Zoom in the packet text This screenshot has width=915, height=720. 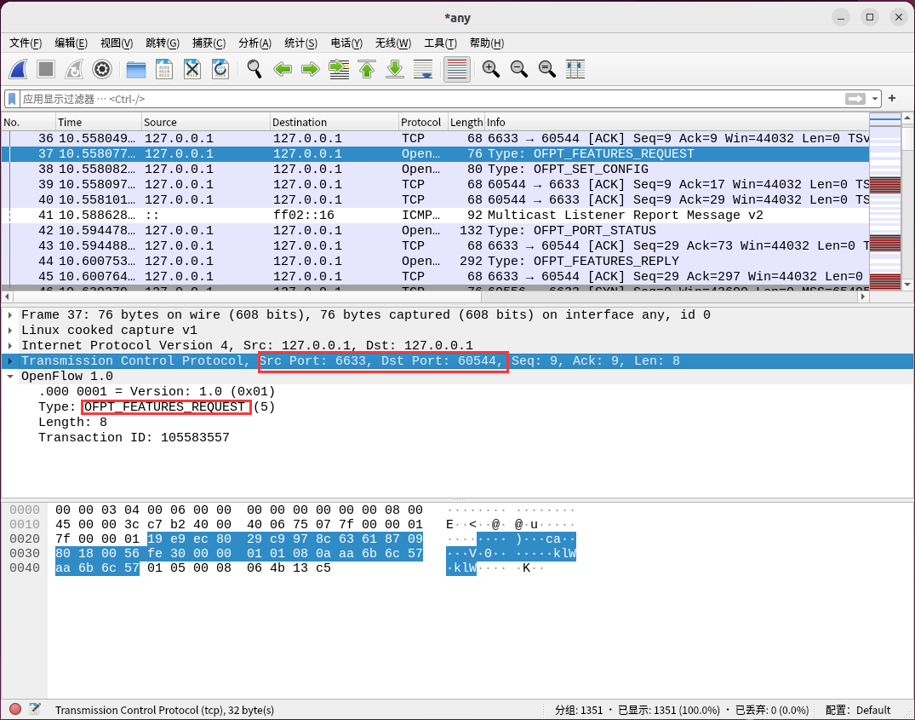491,70
